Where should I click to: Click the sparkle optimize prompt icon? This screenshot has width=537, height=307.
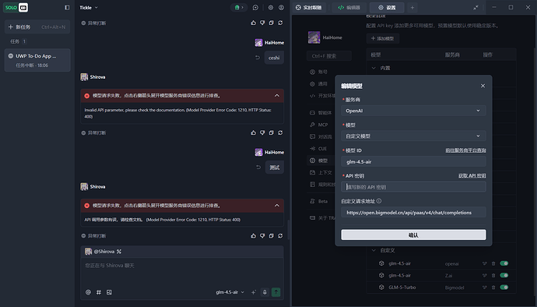[x=254, y=292]
